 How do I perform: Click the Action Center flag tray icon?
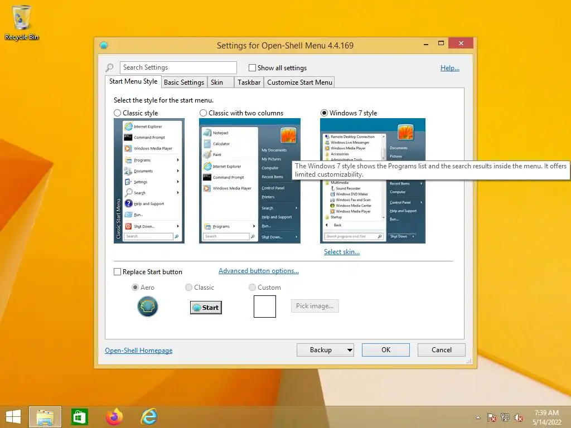pyautogui.click(x=491, y=417)
